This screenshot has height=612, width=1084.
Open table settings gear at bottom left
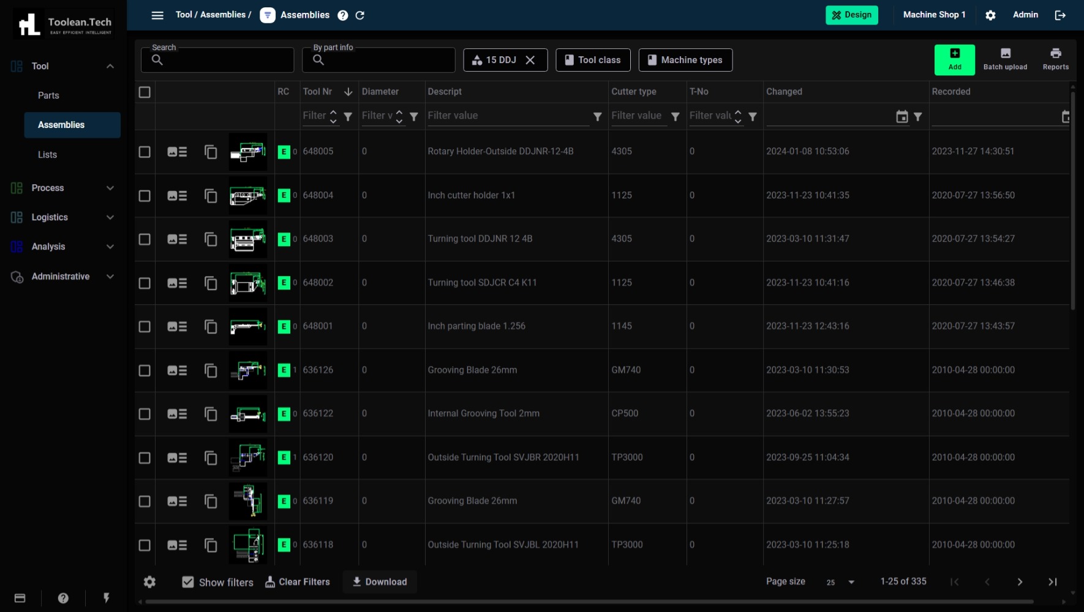tap(149, 582)
